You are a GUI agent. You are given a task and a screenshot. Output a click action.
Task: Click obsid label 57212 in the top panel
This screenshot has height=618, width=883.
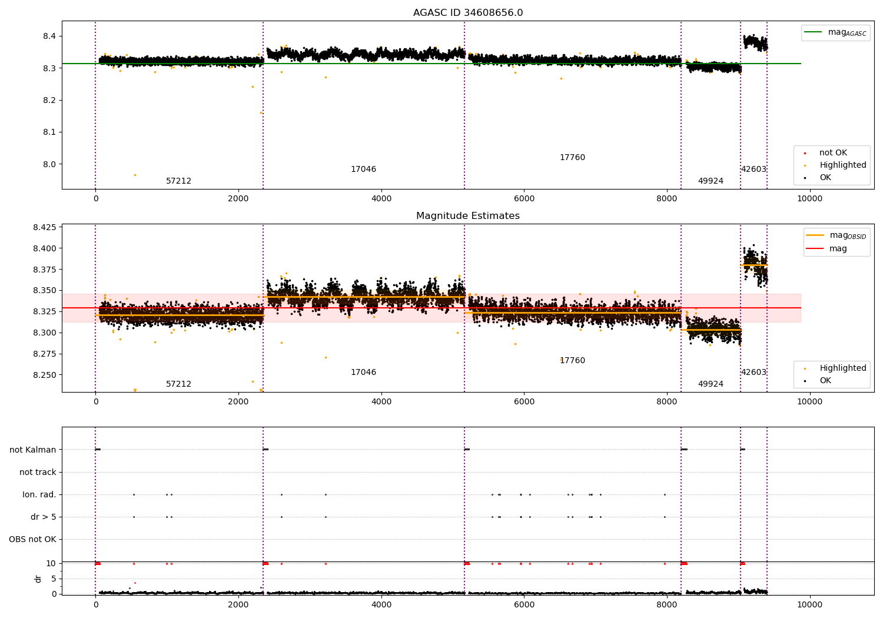coord(178,181)
